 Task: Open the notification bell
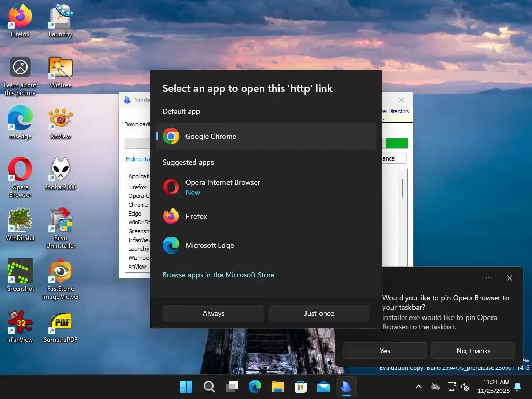tap(518, 387)
